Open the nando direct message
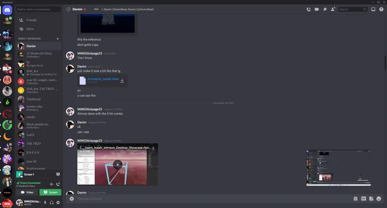The width and height of the screenshot is (387, 208). pos(39,117)
